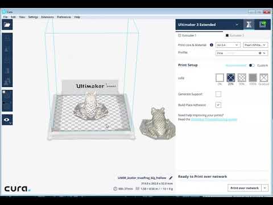Select the 20% infill option
Viewport: 273px width, 205px height.
231,77
